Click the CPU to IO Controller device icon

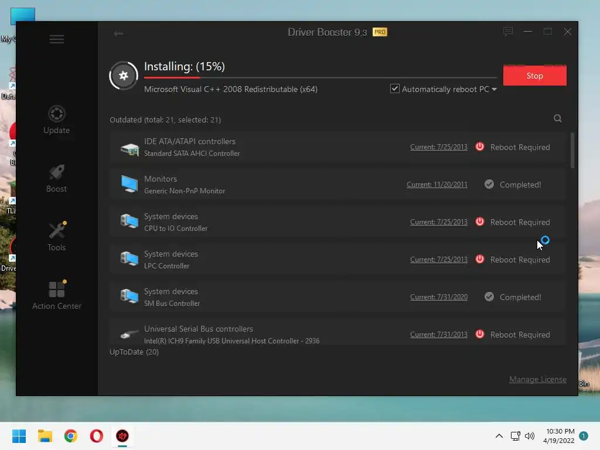click(x=129, y=221)
